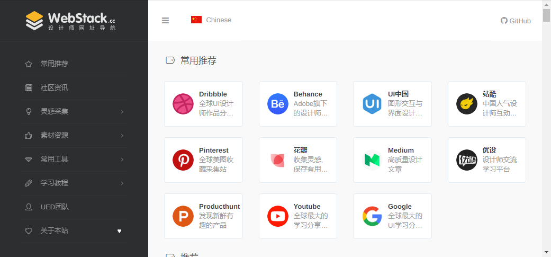This screenshot has height=257, width=551.
Task: Click the 花瓣 petal logo
Action: pos(277,160)
